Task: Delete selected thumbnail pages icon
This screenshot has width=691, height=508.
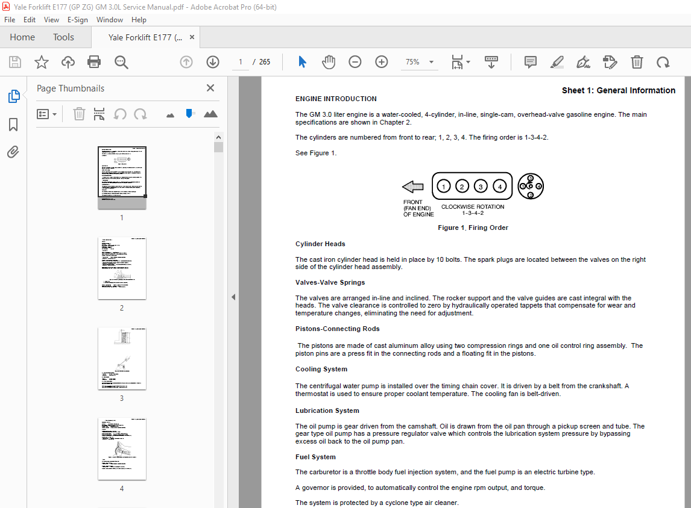Action: click(x=79, y=114)
